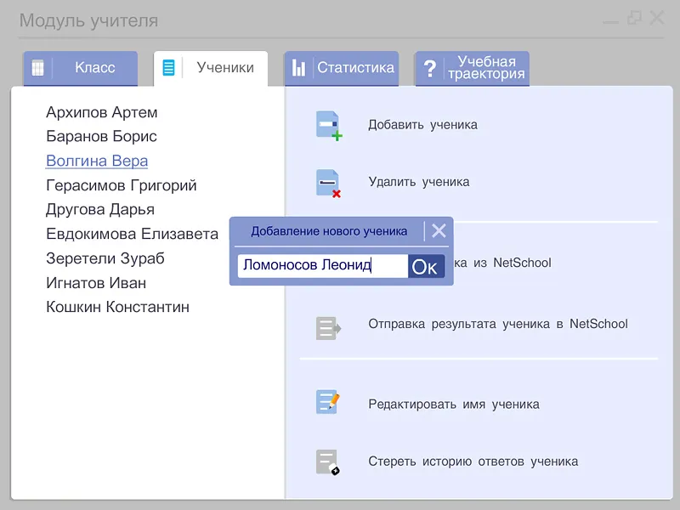The height and width of the screenshot is (510, 680).
Task: Switch to the Статистика tab
Action: [352, 68]
